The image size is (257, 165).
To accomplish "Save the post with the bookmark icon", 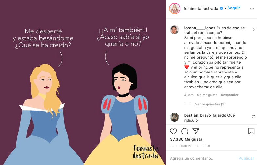I will click(251, 131).
